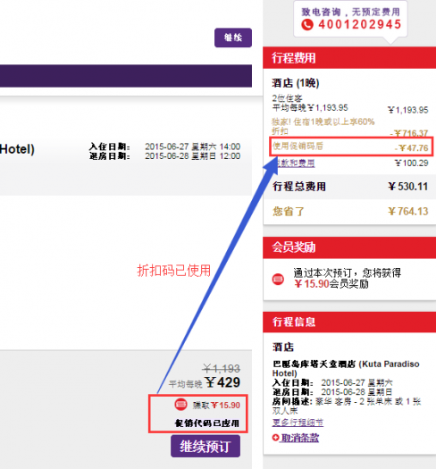This screenshot has height=469, width=436.
Task: Open the 税款和费用 link
Action: (296, 163)
